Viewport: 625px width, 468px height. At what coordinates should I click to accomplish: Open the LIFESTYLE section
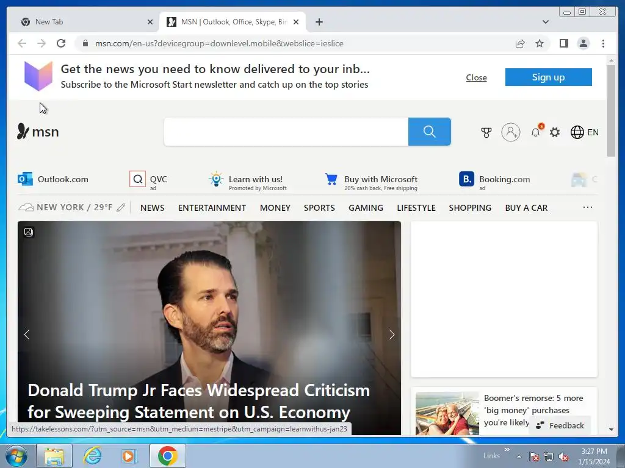416,208
